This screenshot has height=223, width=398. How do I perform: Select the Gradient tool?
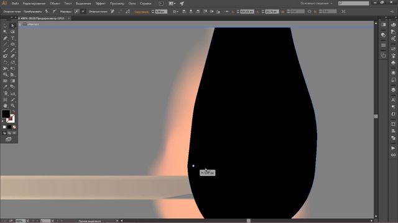12,81
